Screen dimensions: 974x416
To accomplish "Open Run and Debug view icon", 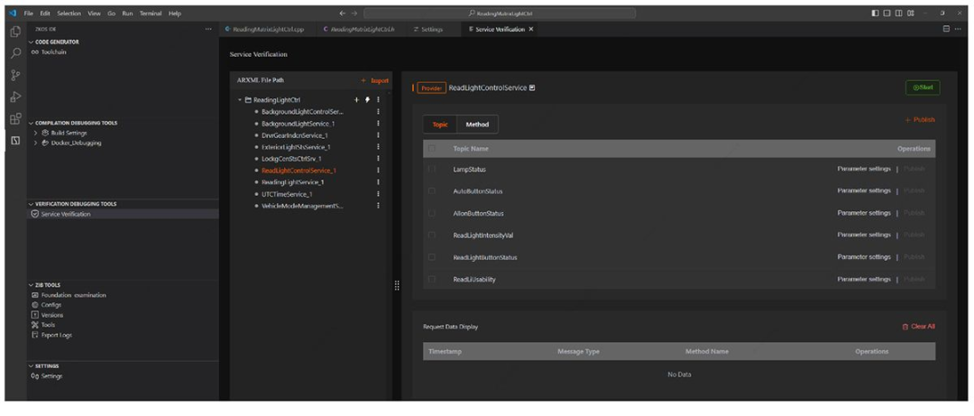I will point(16,97).
